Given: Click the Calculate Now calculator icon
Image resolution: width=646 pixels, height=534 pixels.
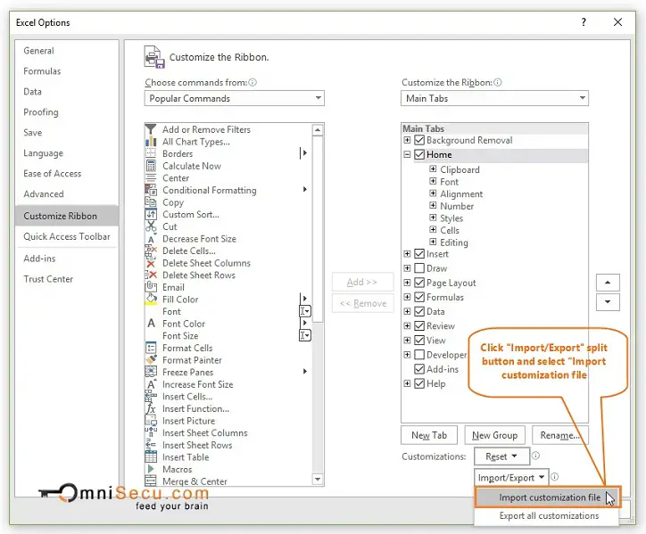Looking at the screenshot, I should 151,166.
